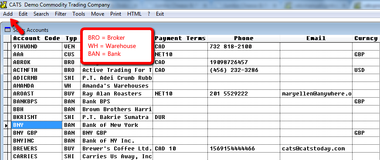This screenshot has width=380, height=160.
Task: Click the VEN type cell for 9THWOND
Action: coord(71,46)
